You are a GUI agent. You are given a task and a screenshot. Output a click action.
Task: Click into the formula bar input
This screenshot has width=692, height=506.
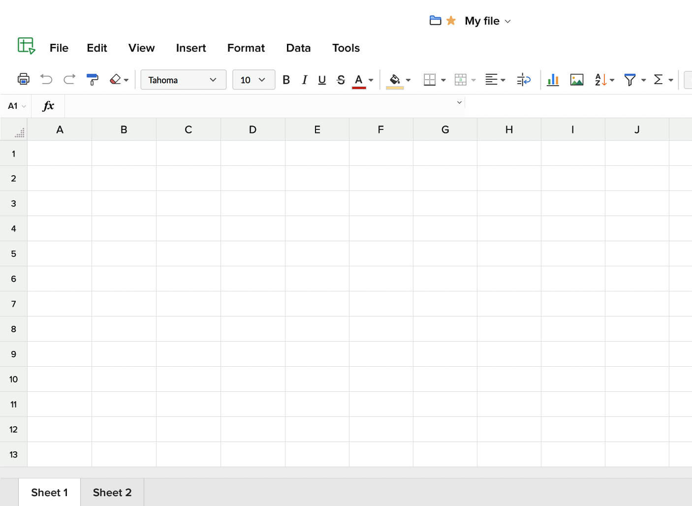260,106
